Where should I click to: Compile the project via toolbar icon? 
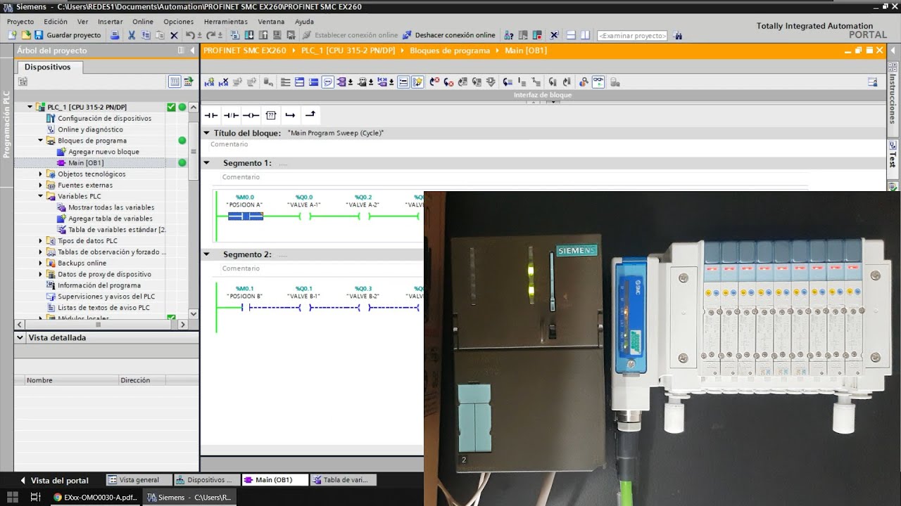point(234,35)
